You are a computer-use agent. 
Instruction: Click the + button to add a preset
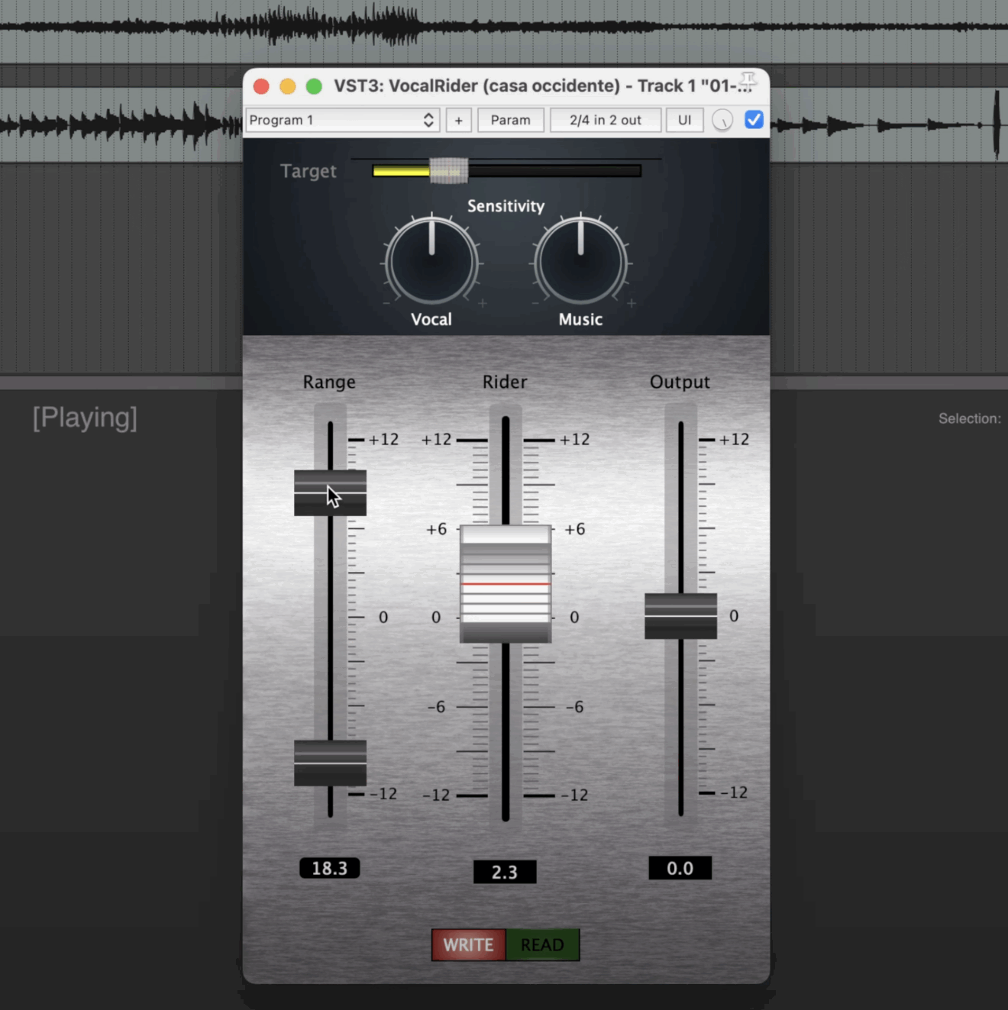(458, 120)
